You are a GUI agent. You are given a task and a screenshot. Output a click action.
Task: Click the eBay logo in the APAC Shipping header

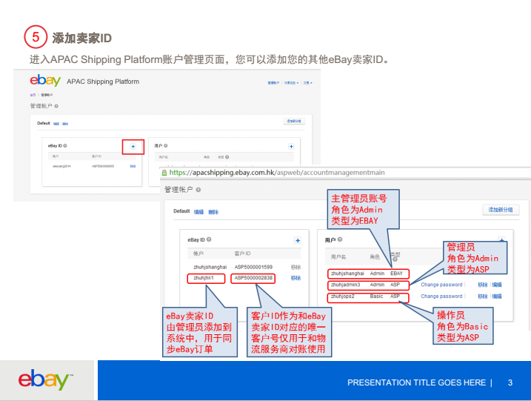point(45,81)
